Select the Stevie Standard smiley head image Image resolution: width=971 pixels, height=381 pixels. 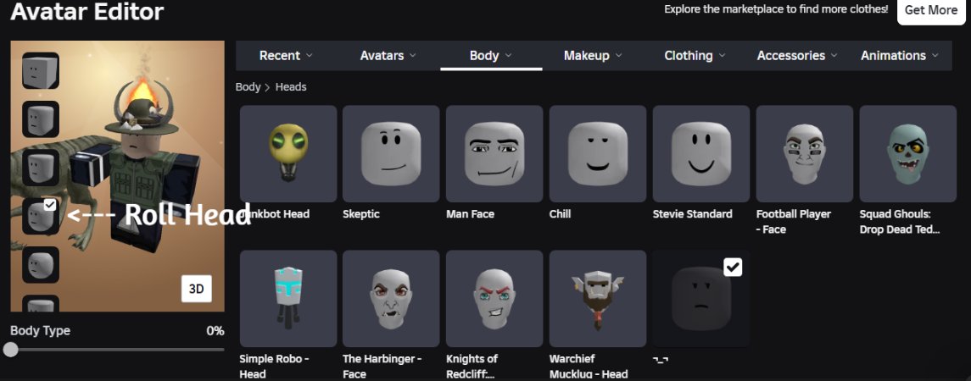pyautogui.click(x=701, y=154)
